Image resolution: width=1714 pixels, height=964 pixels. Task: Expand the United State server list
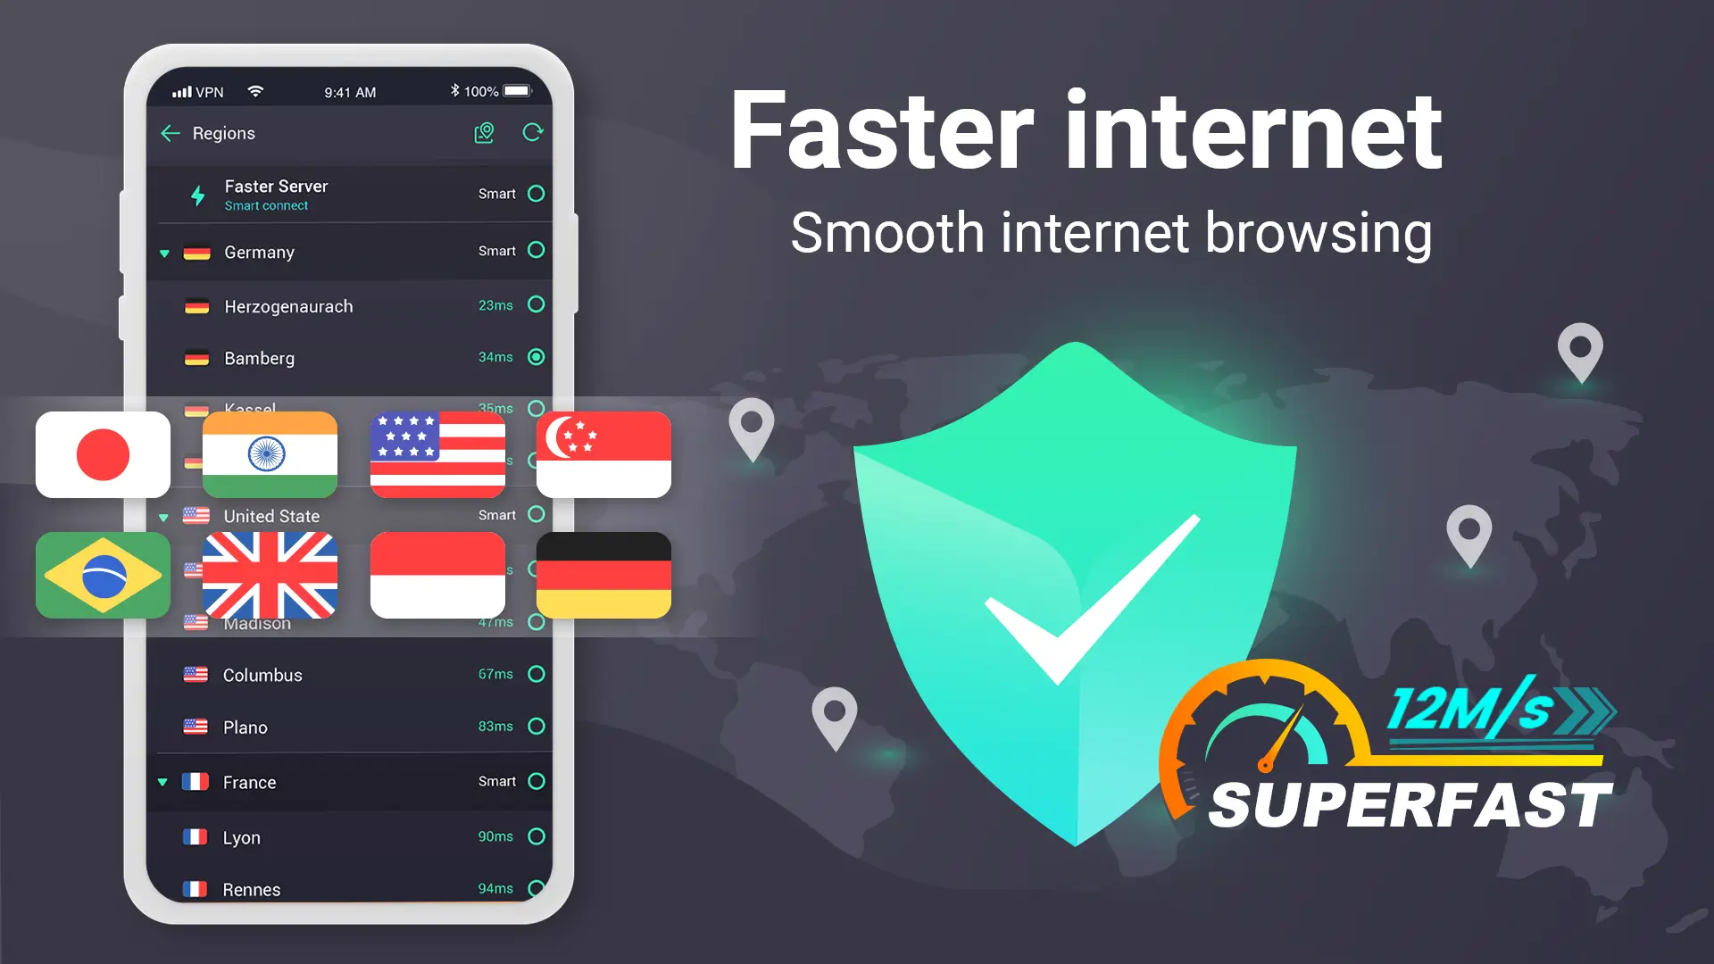(x=165, y=516)
